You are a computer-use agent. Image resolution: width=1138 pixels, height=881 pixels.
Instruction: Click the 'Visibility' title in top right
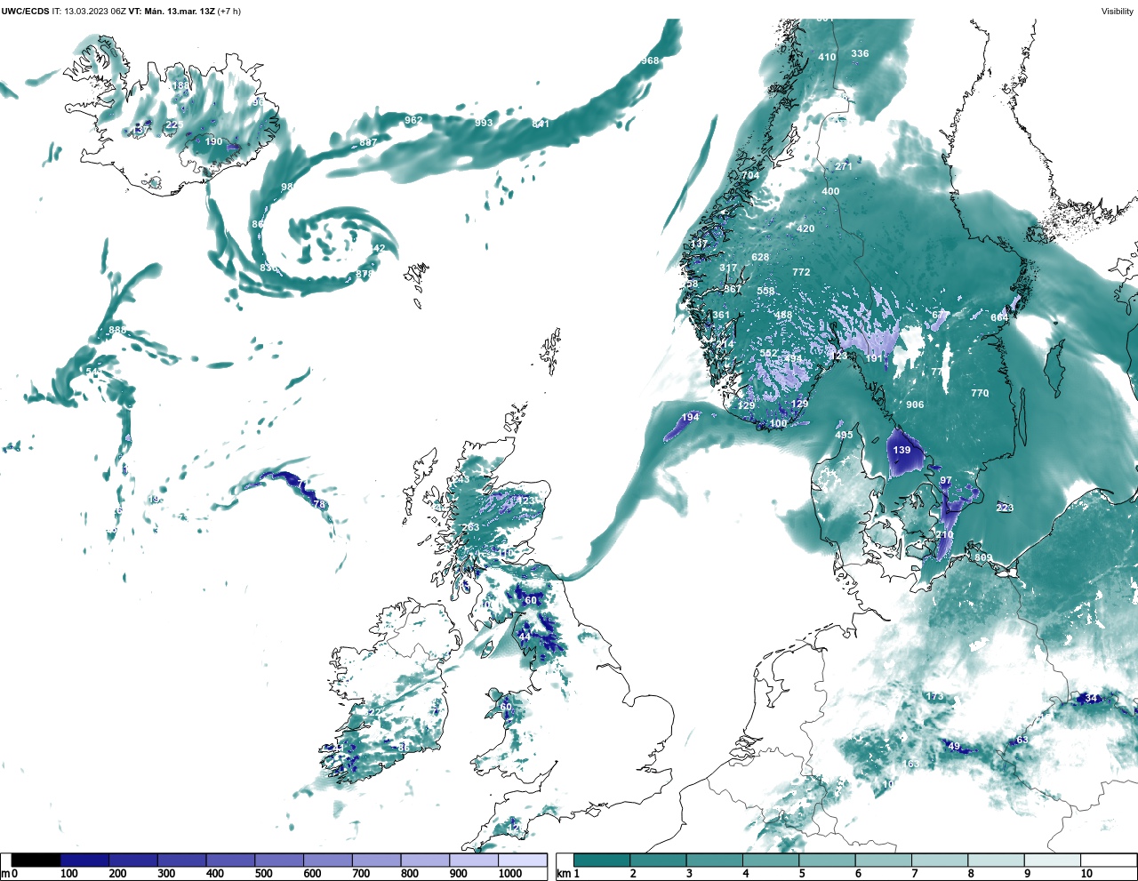click(1118, 11)
